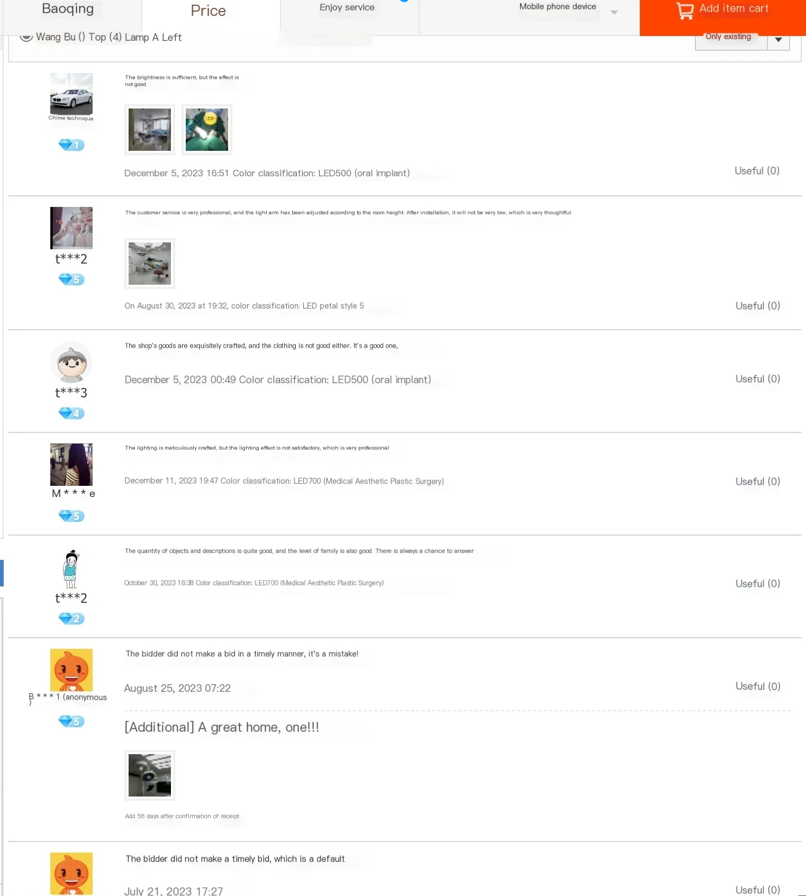Switch to the Price tab
This screenshot has height=896, width=806.
(209, 11)
